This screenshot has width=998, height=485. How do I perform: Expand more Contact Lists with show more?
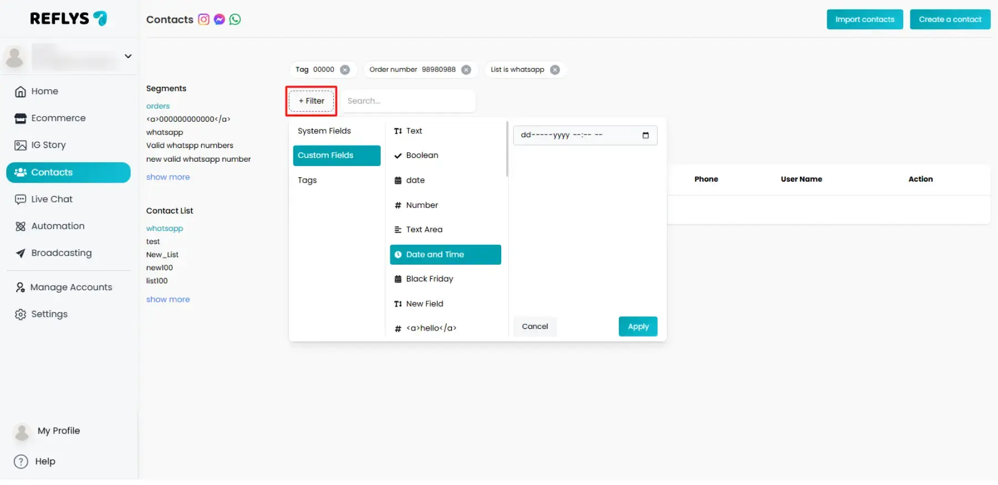click(x=168, y=300)
